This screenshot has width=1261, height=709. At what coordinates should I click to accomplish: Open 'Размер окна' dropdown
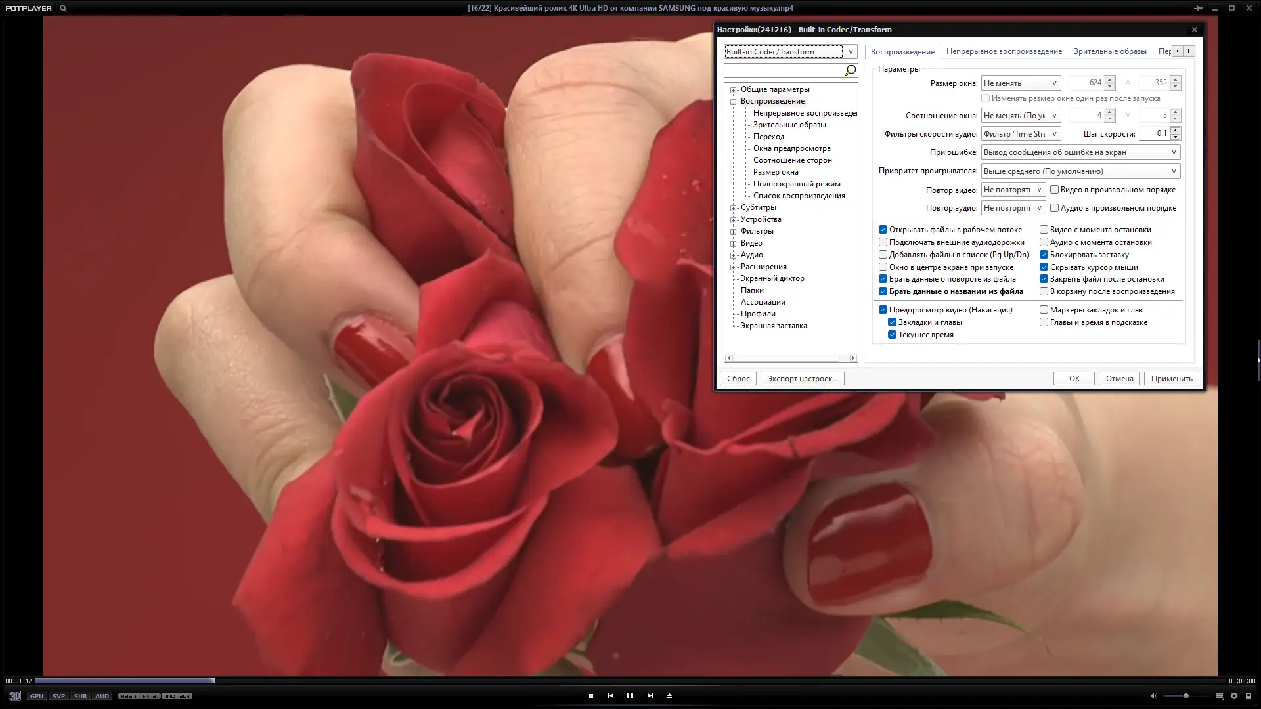1021,83
